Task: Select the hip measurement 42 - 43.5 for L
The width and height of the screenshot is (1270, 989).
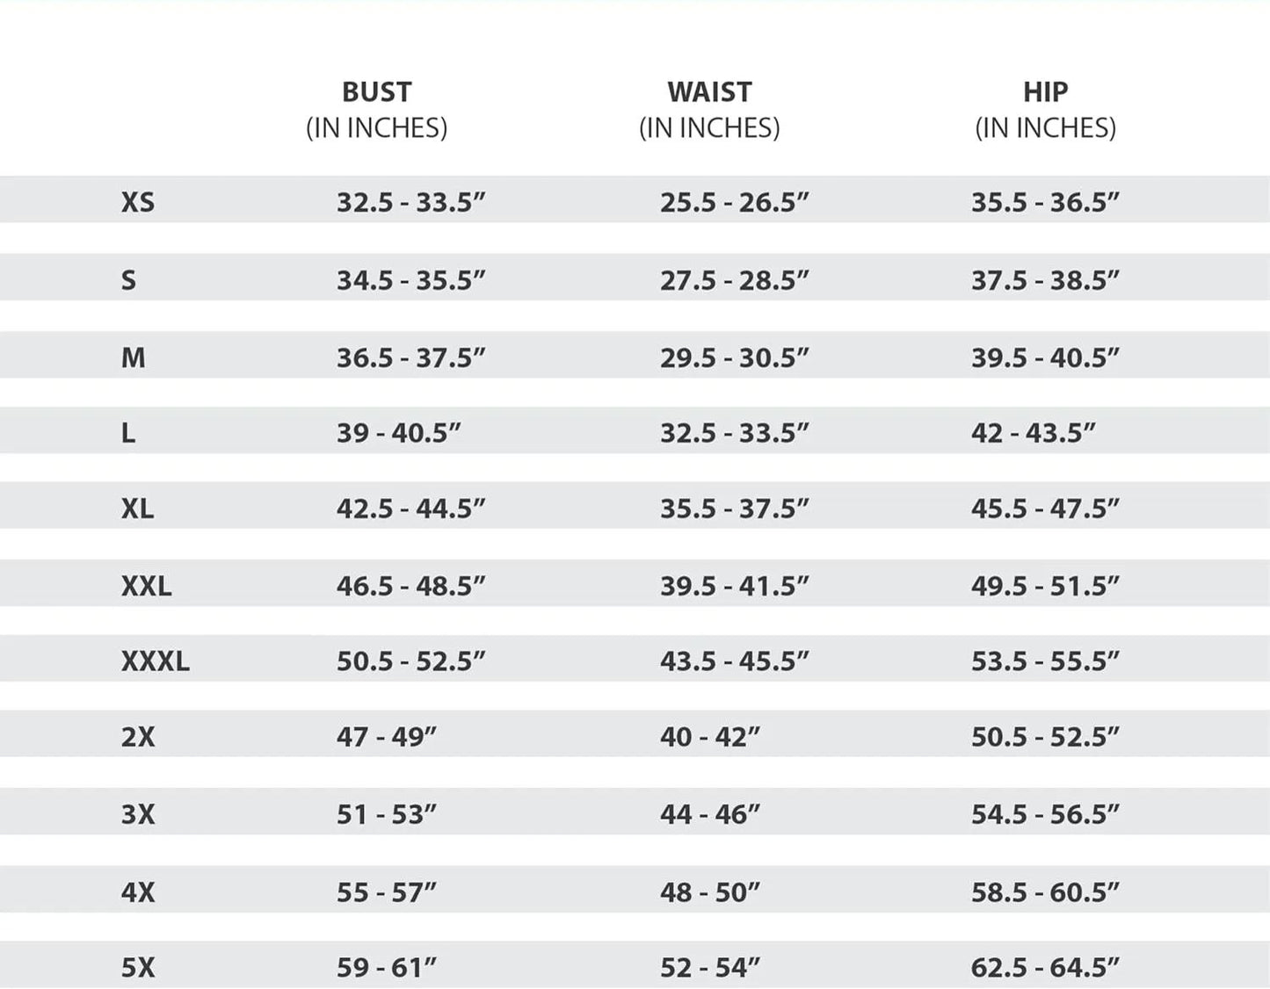Action: pos(1033,433)
